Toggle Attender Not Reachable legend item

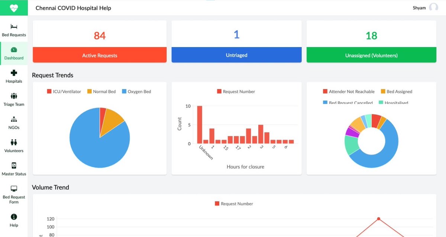tap(349, 92)
